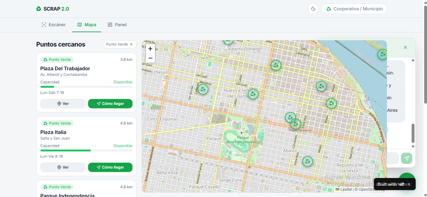This screenshot has height=197, width=427.
Task: Click the chat scrollbar down arrow
Action: tap(413, 146)
